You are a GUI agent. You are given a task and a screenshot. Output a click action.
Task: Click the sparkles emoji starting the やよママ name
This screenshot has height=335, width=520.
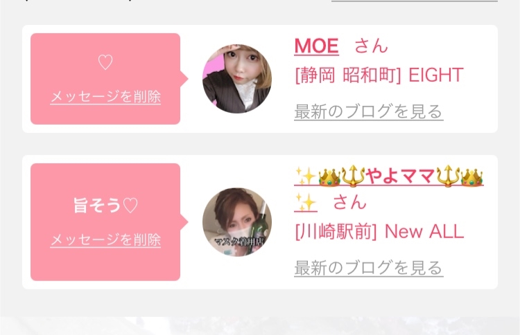tap(306, 176)
